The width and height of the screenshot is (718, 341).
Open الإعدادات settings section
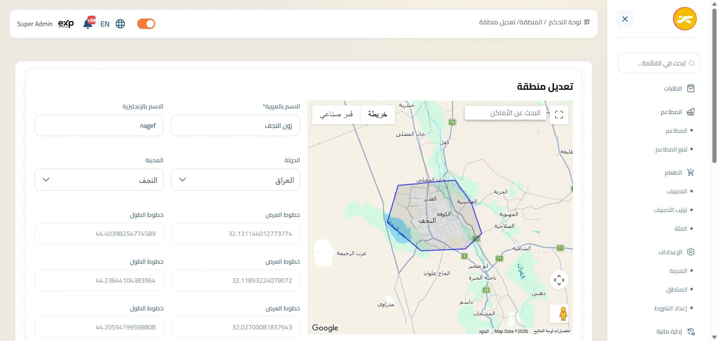coord(670,252)
